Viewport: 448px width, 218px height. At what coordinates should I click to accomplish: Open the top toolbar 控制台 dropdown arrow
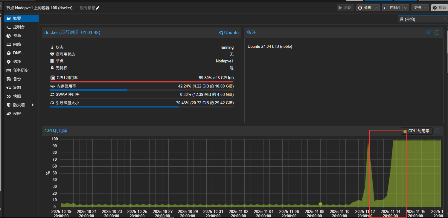405,8
